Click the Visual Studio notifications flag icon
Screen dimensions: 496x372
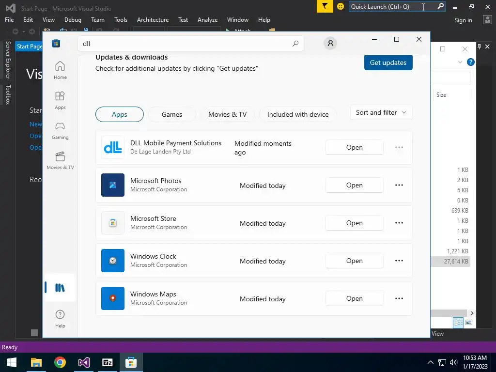[325, 6]
